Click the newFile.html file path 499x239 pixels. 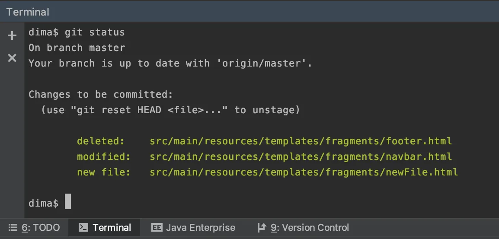pyautogui.click(x=304, y=172)
